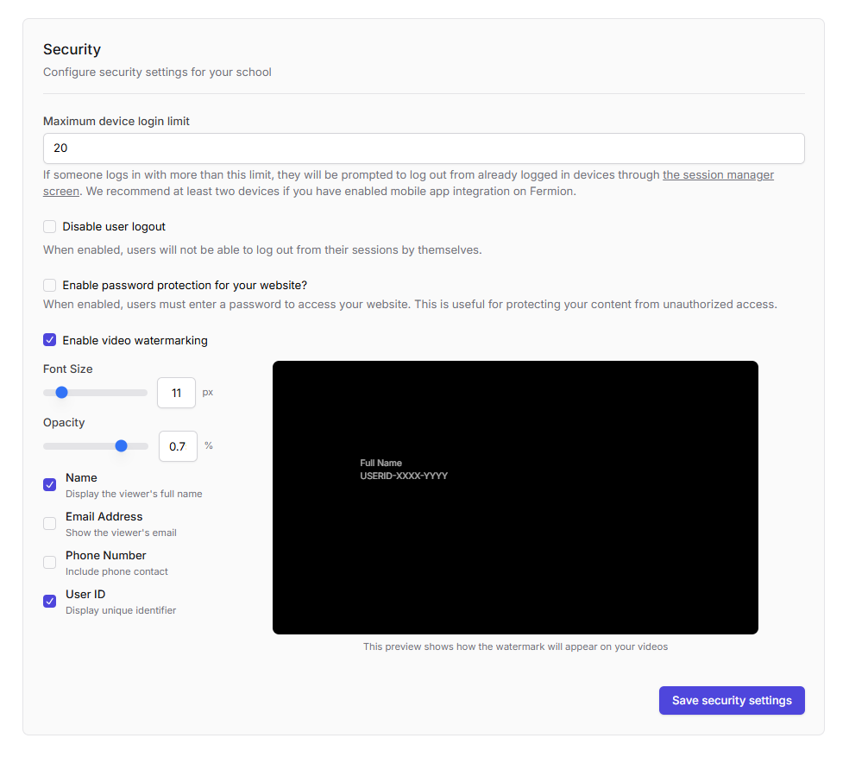The image size is (849, 757).
Task: Click the Full Name watermark in preview
Action: coord(380,464)
